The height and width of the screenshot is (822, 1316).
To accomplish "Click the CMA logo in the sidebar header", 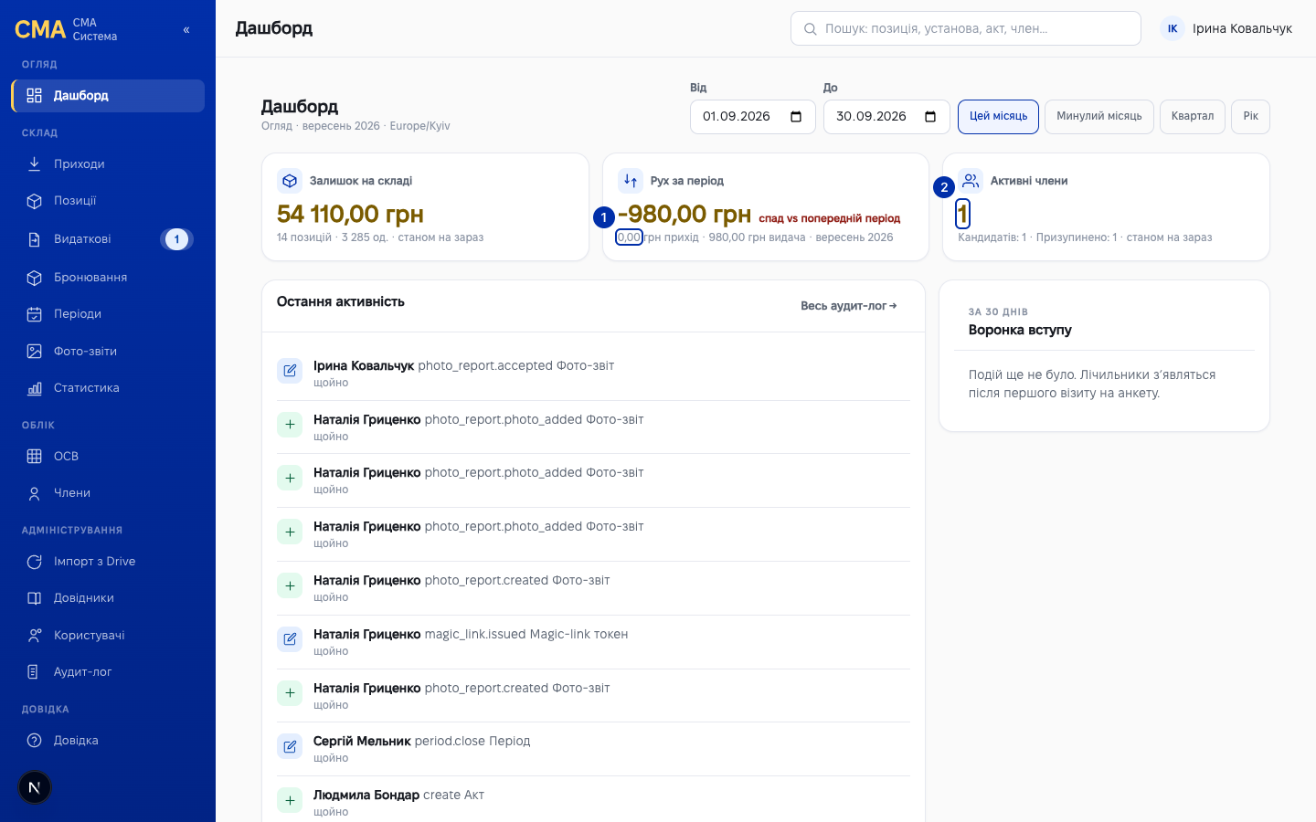I will click(40, 29).
